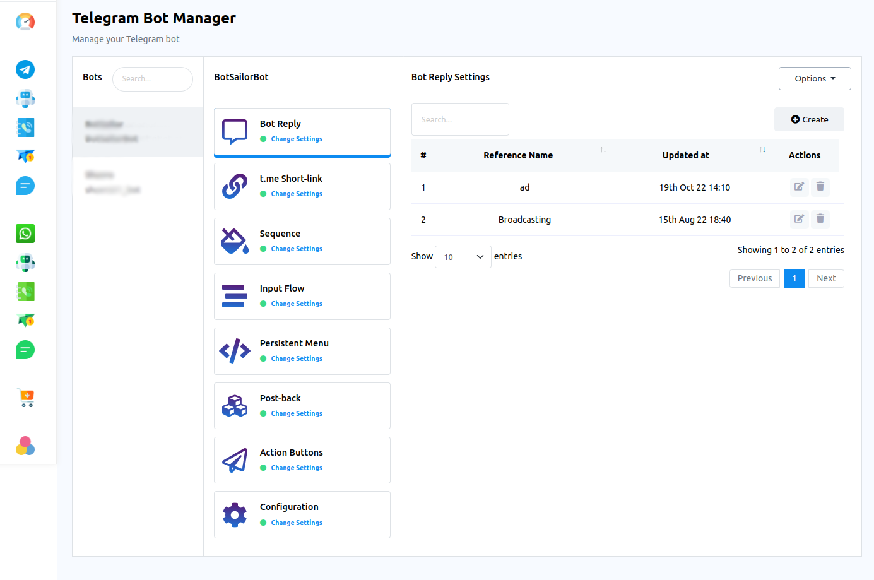Image resolution: width=874 pixels, height=580 pixels.
Task: Open the green chat bubble sidebar icon
Action: coord(25,350)
